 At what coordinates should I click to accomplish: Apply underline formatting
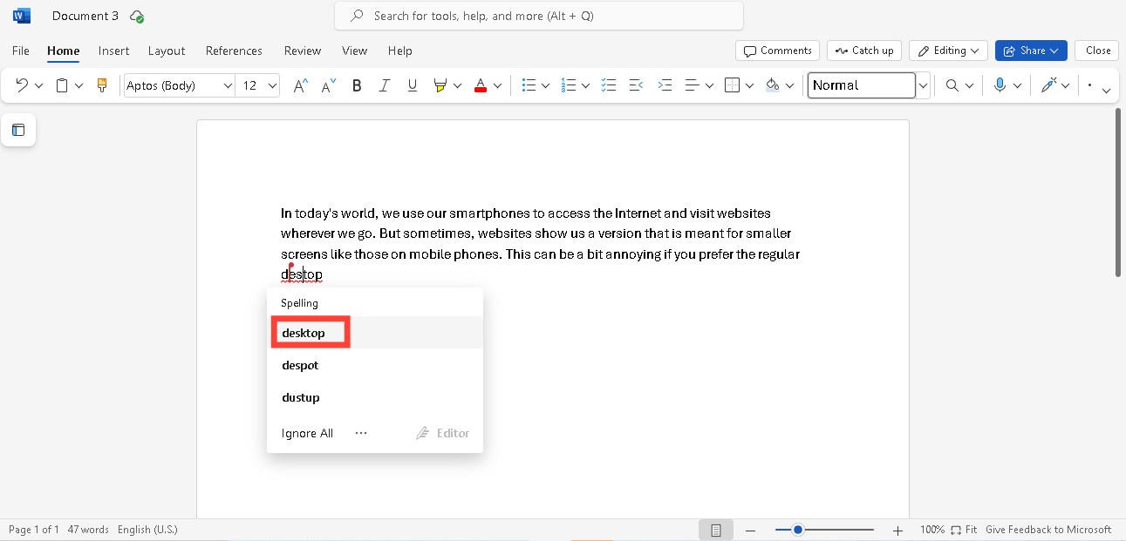click(x=412, y=85)
